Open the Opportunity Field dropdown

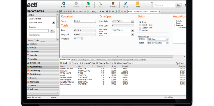54,23
